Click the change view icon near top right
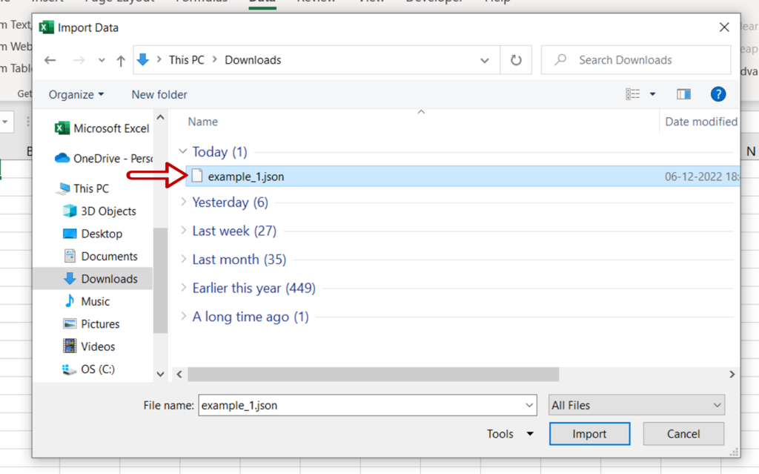Image resolution: width=759 pixels, height=474 pixels. (634, 93)
